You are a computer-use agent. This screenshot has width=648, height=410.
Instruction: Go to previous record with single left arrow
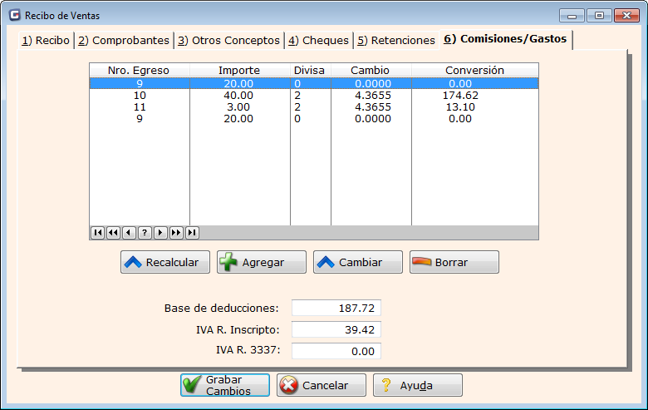(128, 233)
